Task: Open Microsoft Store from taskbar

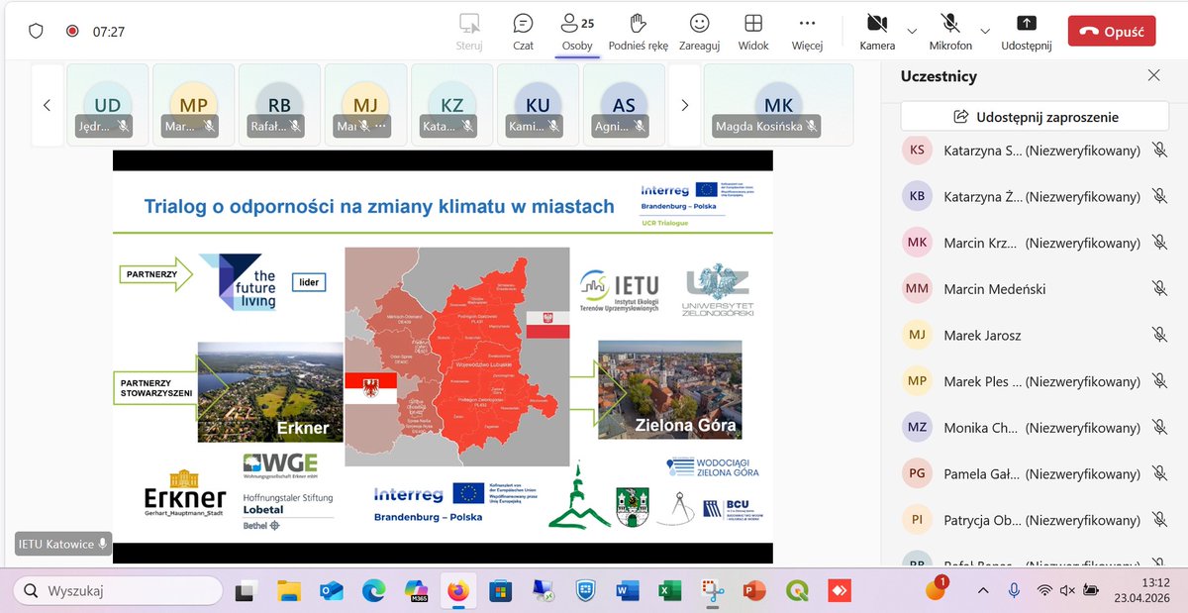Action: tap(500, 591)
